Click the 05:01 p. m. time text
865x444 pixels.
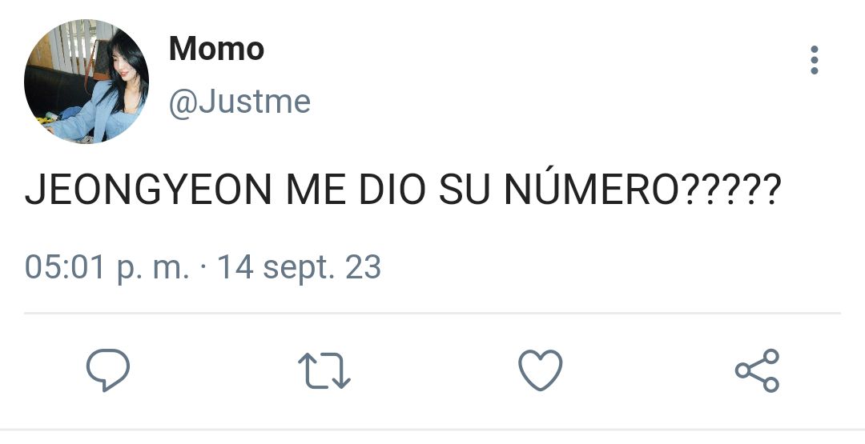[x=107, y=268]
